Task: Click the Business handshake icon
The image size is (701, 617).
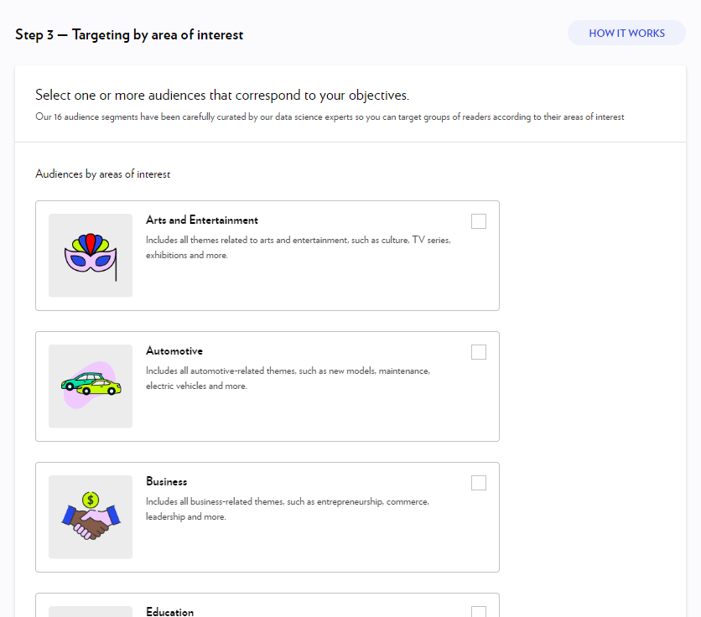Action: [91, 517]
